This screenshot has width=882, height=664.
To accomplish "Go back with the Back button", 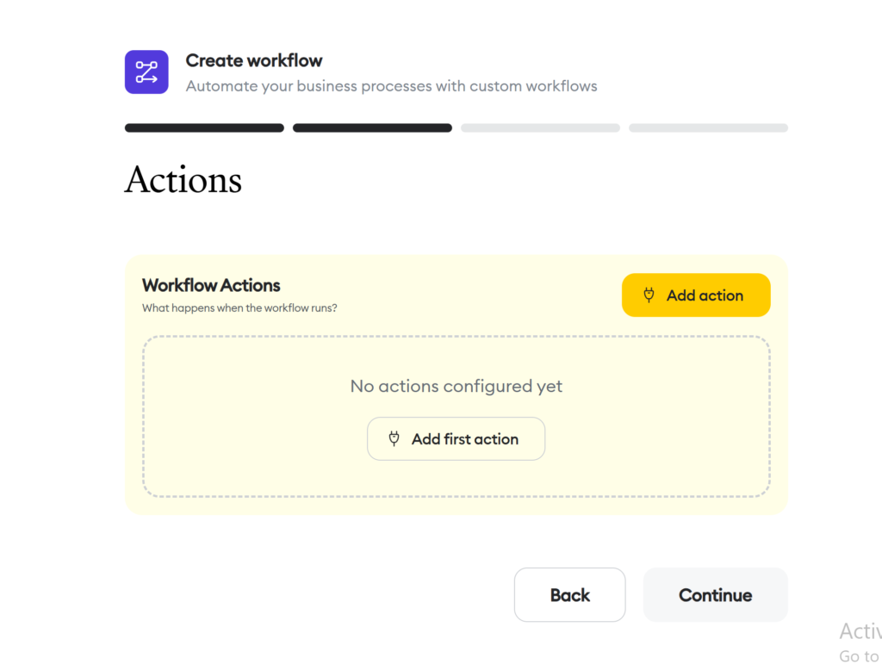I will point(569,595).
